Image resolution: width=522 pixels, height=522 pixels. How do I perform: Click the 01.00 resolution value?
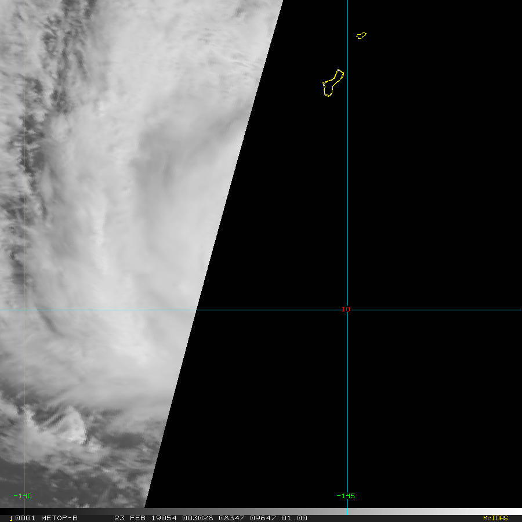(294, 518)
